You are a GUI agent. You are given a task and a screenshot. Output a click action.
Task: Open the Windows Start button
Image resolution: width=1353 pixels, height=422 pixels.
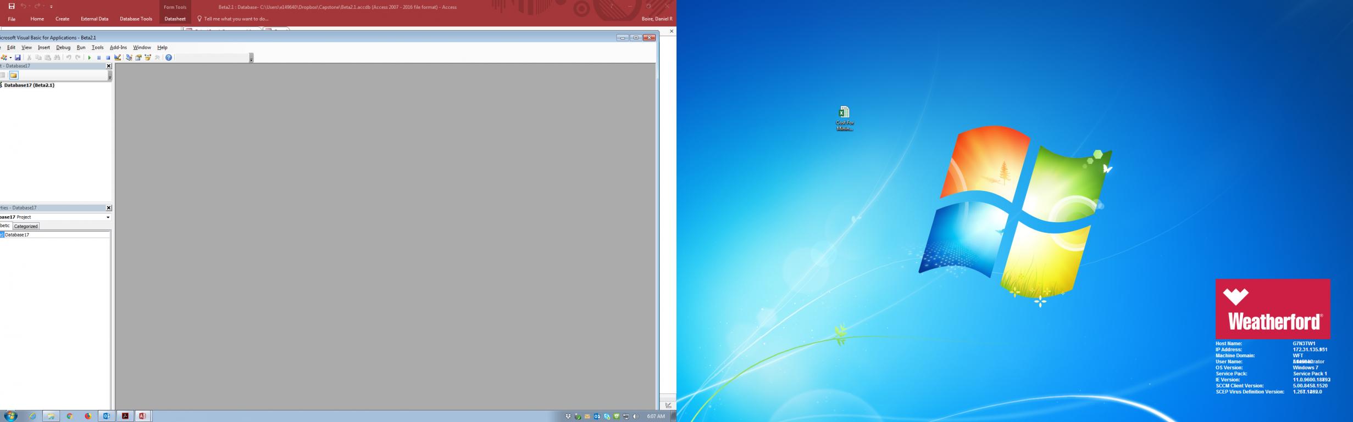10,416
